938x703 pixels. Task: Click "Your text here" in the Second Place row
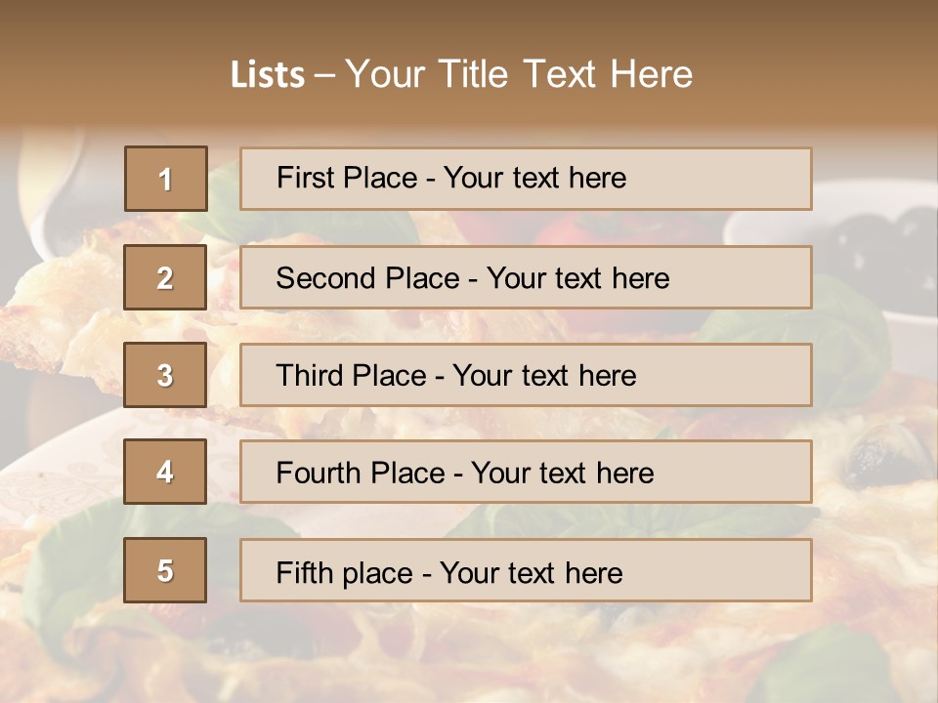(578, 278)
